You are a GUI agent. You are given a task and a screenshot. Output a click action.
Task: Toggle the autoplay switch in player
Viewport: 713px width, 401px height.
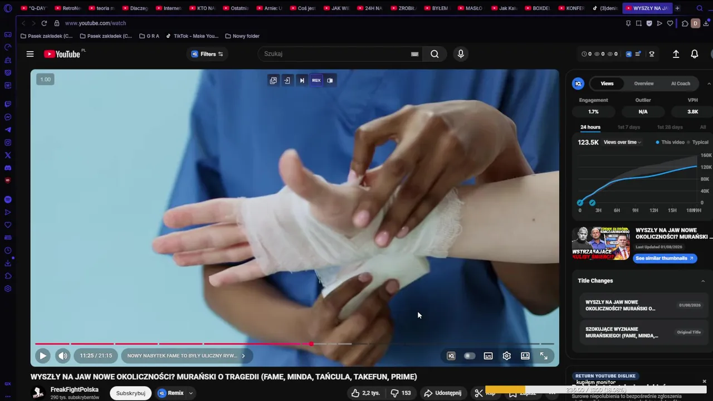[x=470, y=356]
